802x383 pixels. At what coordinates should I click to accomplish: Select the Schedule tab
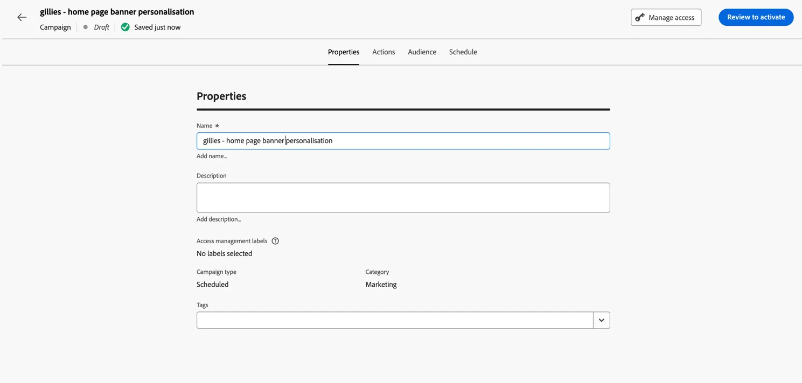463,52
